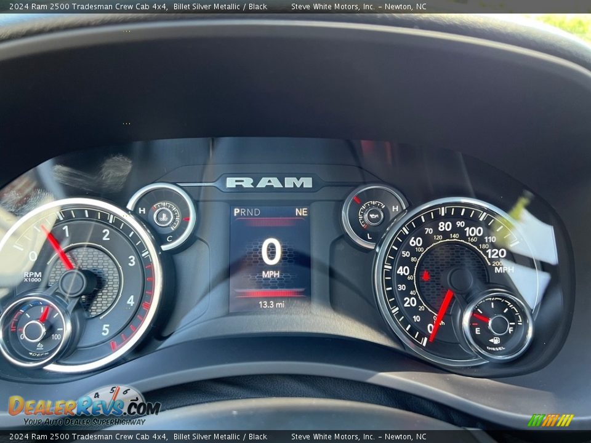This screenshot has height=443, width=591.
Task: Click the NE compass heading
Action: click(x=301, y=212)
